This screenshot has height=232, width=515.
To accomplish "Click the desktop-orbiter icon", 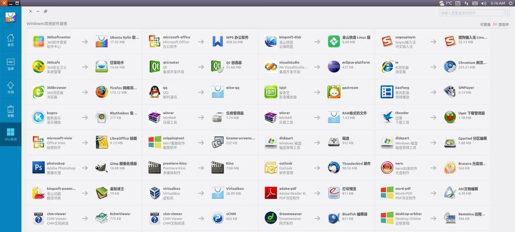I will (387, 218).
